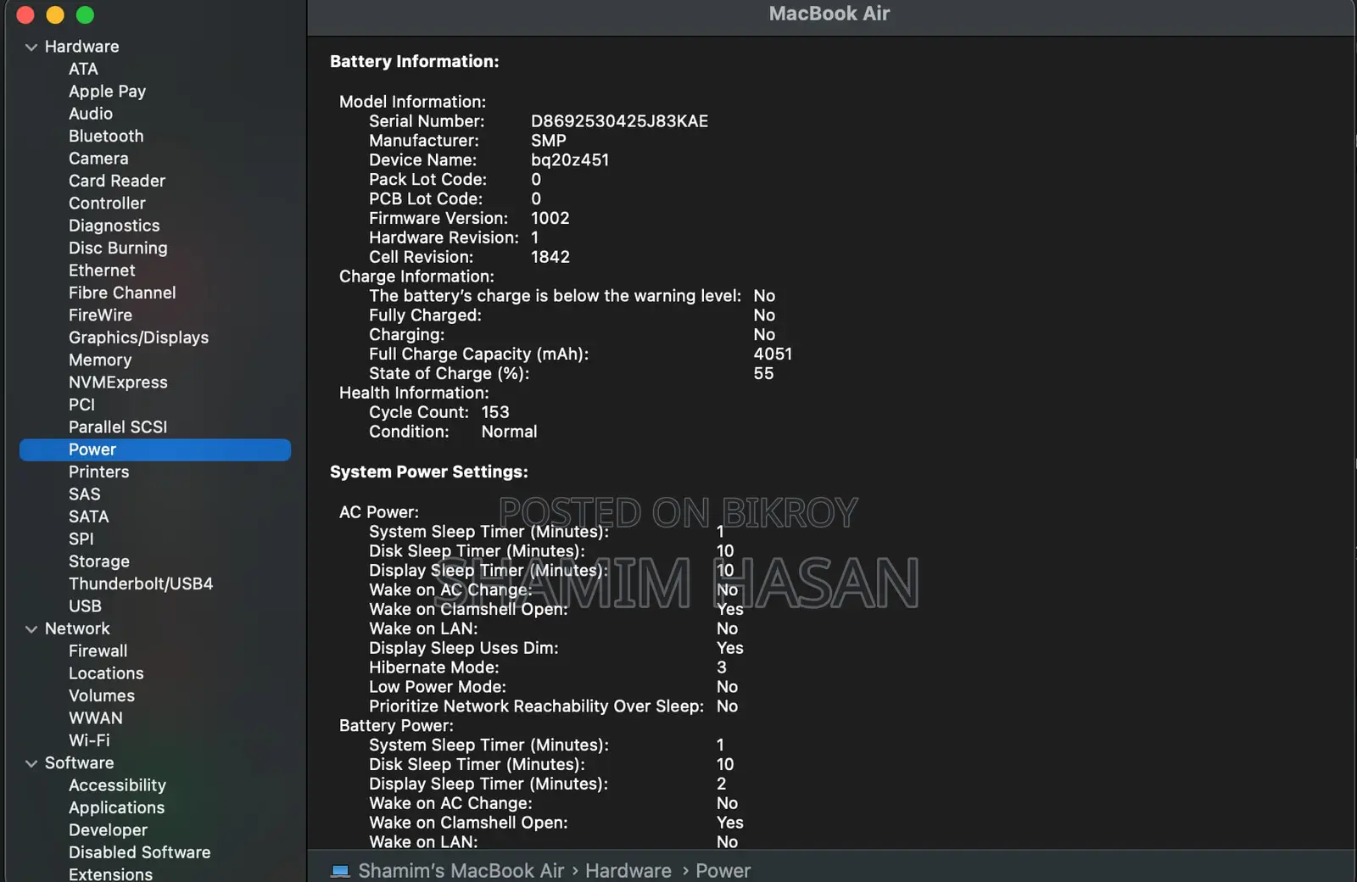Open USB hardware details
The height and width of the screenshot is (882, 1357).
(x=85, y=606)
